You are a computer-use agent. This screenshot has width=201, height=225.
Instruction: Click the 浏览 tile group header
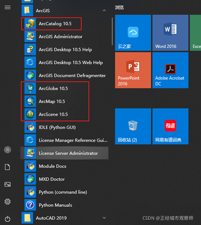coord(119,8)
